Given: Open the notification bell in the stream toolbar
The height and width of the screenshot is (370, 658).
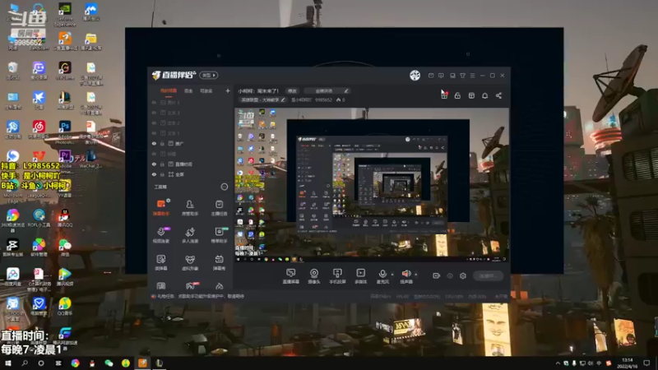Looking at the screenshot, I should (x=484, y=95).
